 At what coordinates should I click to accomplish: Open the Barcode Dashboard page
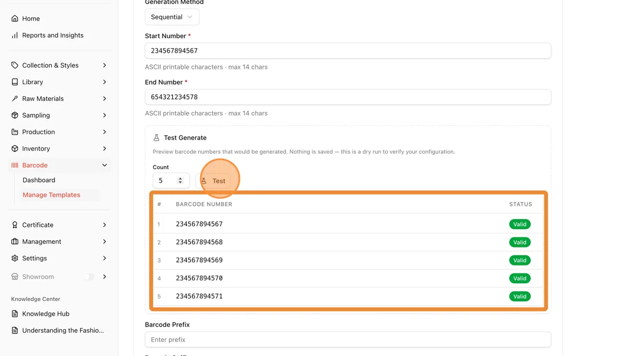click(x=39, y=180)
